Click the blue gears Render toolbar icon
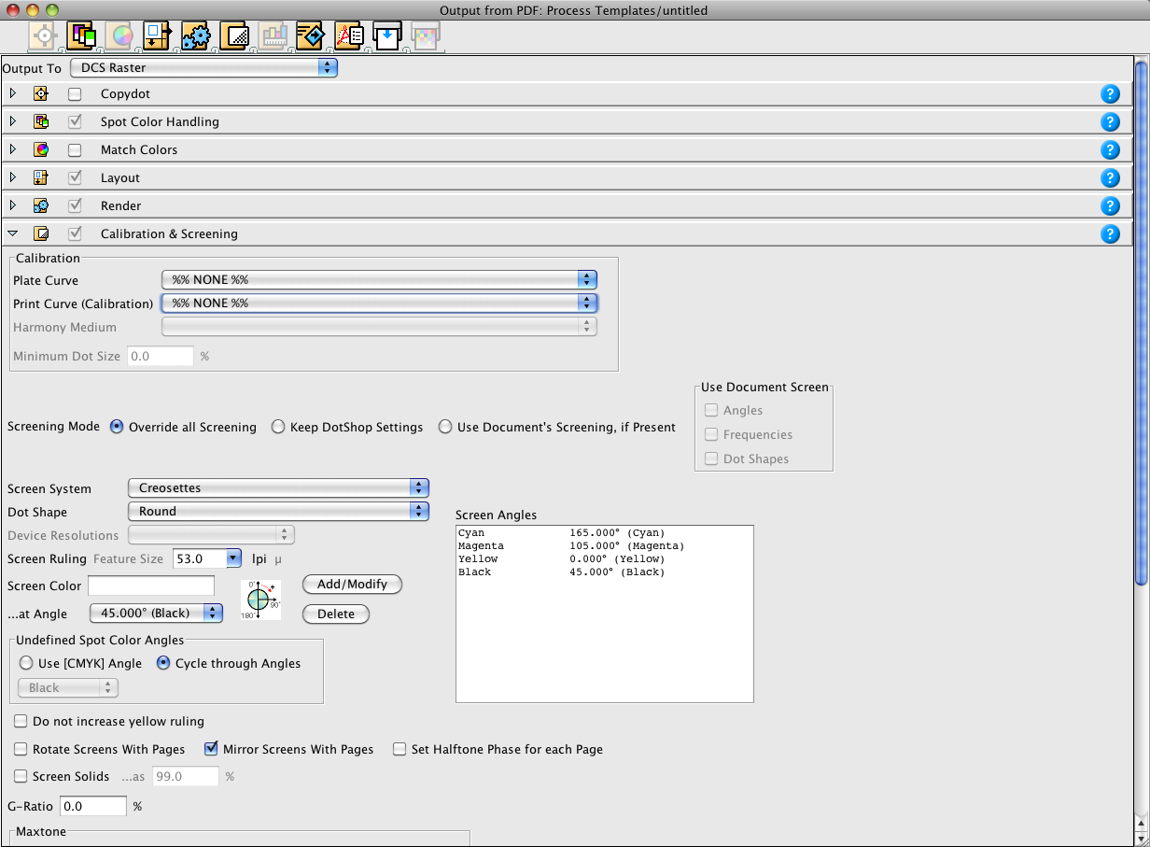 coord(196,36)
